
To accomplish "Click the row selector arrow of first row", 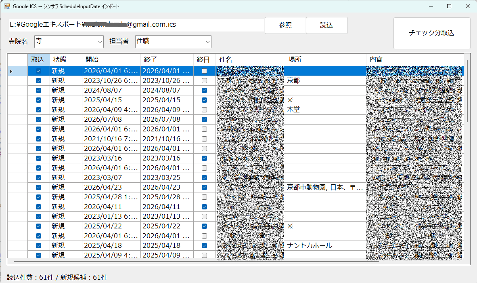I will 11,71.
